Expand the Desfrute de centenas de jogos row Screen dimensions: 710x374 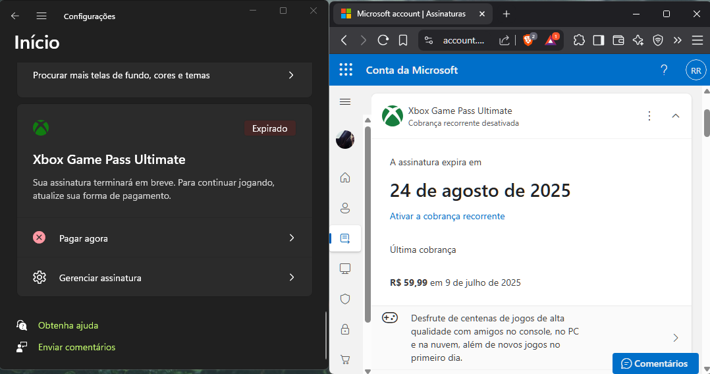[x=531, y=338]
